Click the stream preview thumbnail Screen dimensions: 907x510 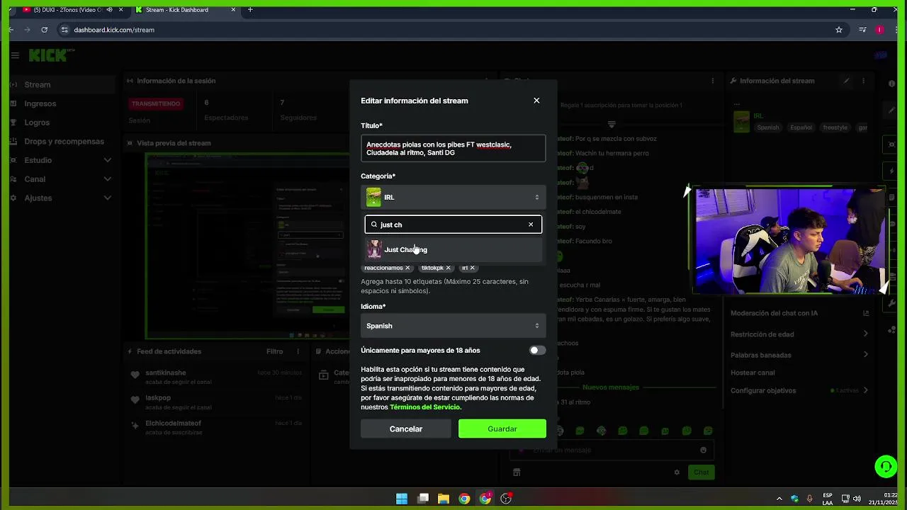tap(245, 244)
